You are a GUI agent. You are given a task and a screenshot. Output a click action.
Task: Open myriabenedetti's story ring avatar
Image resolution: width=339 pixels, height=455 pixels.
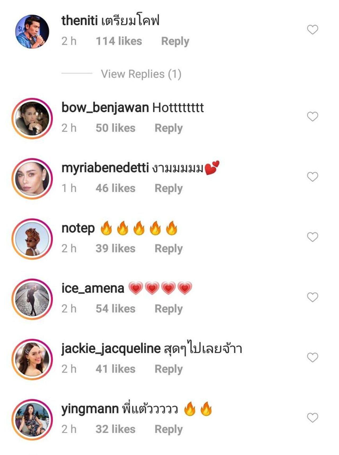[x=32, y=179]
